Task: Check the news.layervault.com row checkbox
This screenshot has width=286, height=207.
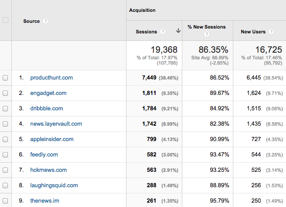Action: pos(5,124)
